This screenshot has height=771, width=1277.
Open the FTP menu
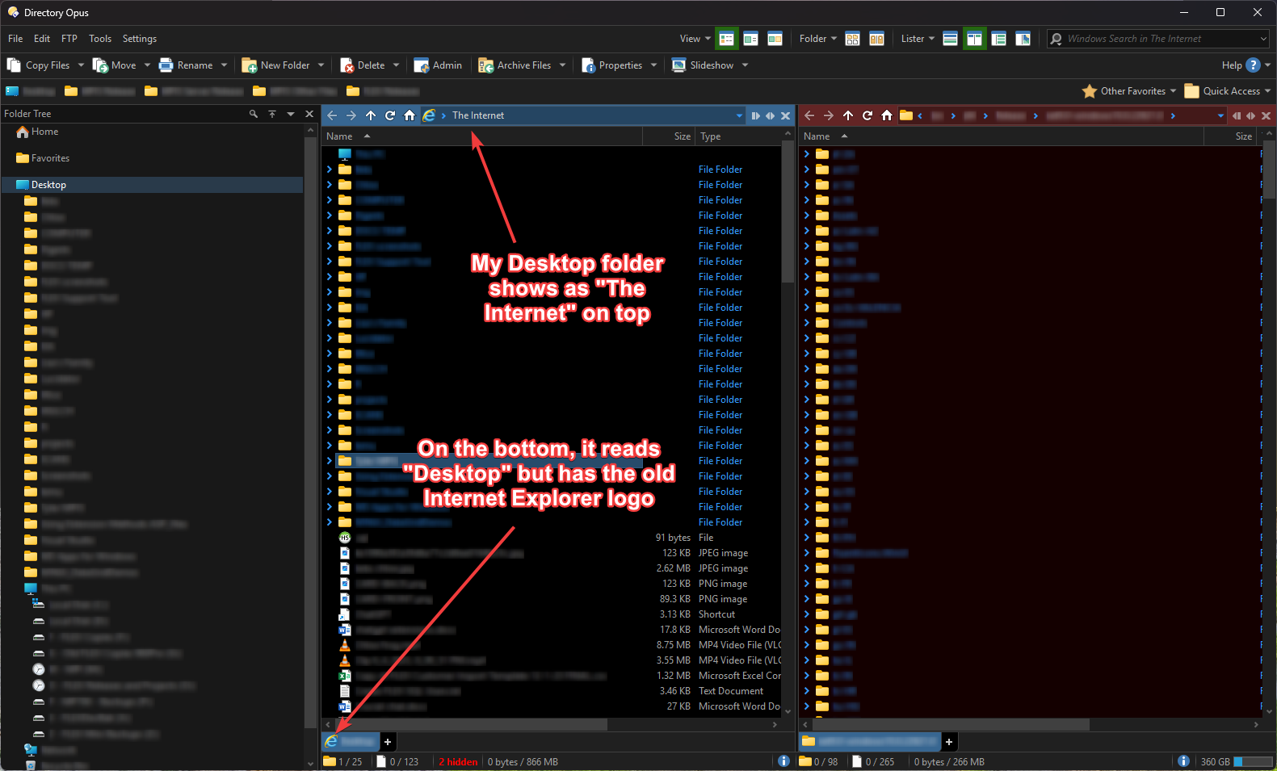click(69, 39)
